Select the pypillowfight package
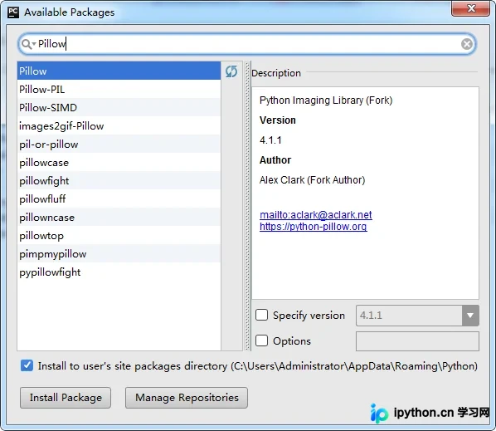The height and width of the screenshot is (431, 496). click(x=119, y=272)
